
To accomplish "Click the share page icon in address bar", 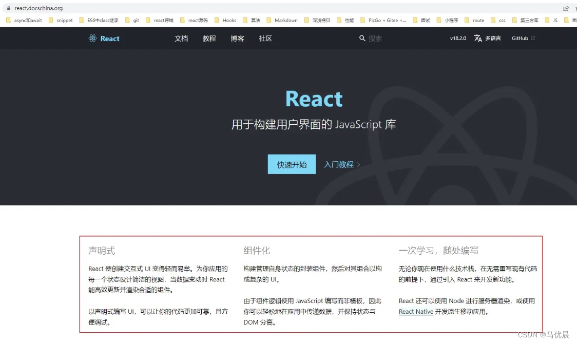I will pos(566,8).
